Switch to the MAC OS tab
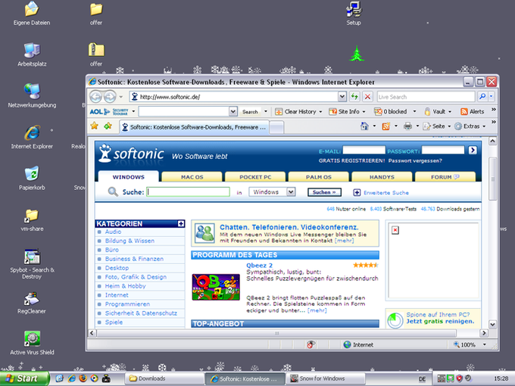Viewport: 515px width, 386px height. (192, 177)
